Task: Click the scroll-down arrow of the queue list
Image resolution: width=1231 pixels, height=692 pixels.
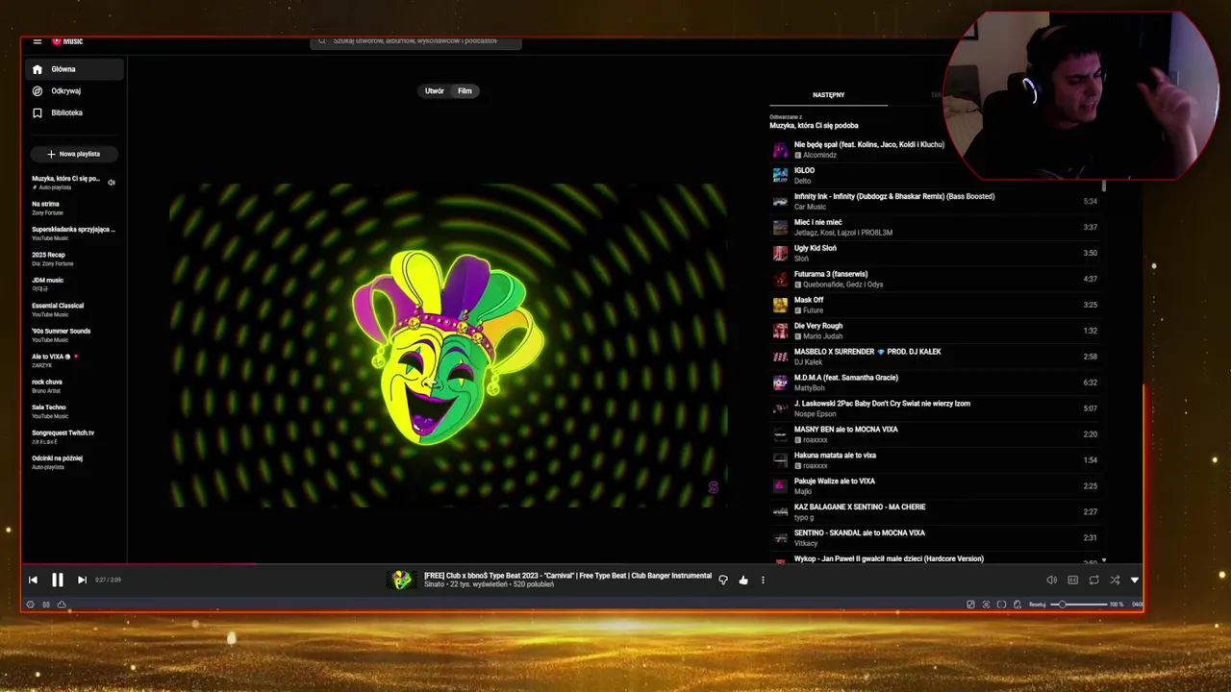Action: point(1104,560)
